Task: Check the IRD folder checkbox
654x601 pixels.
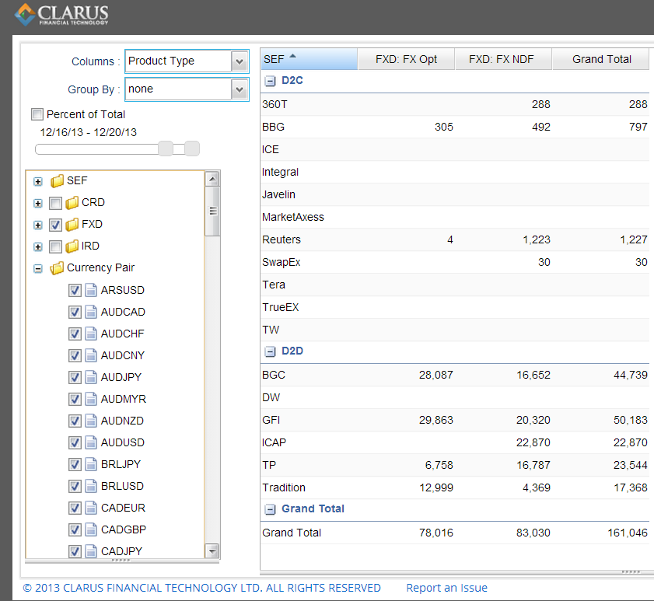Action: click(x=55, y=246)
